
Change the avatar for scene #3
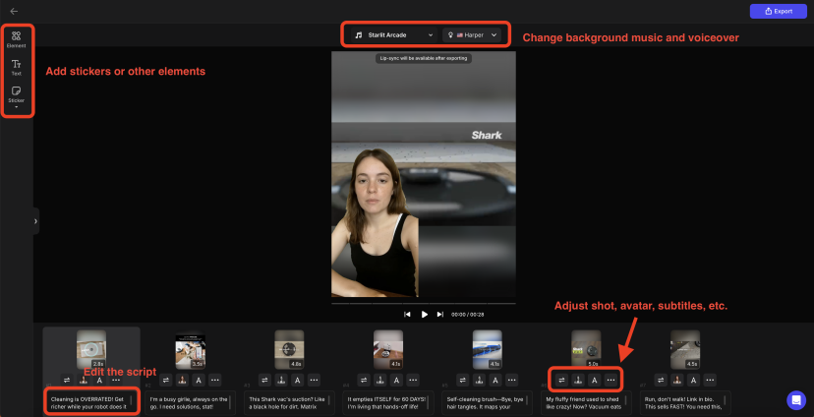281,381
